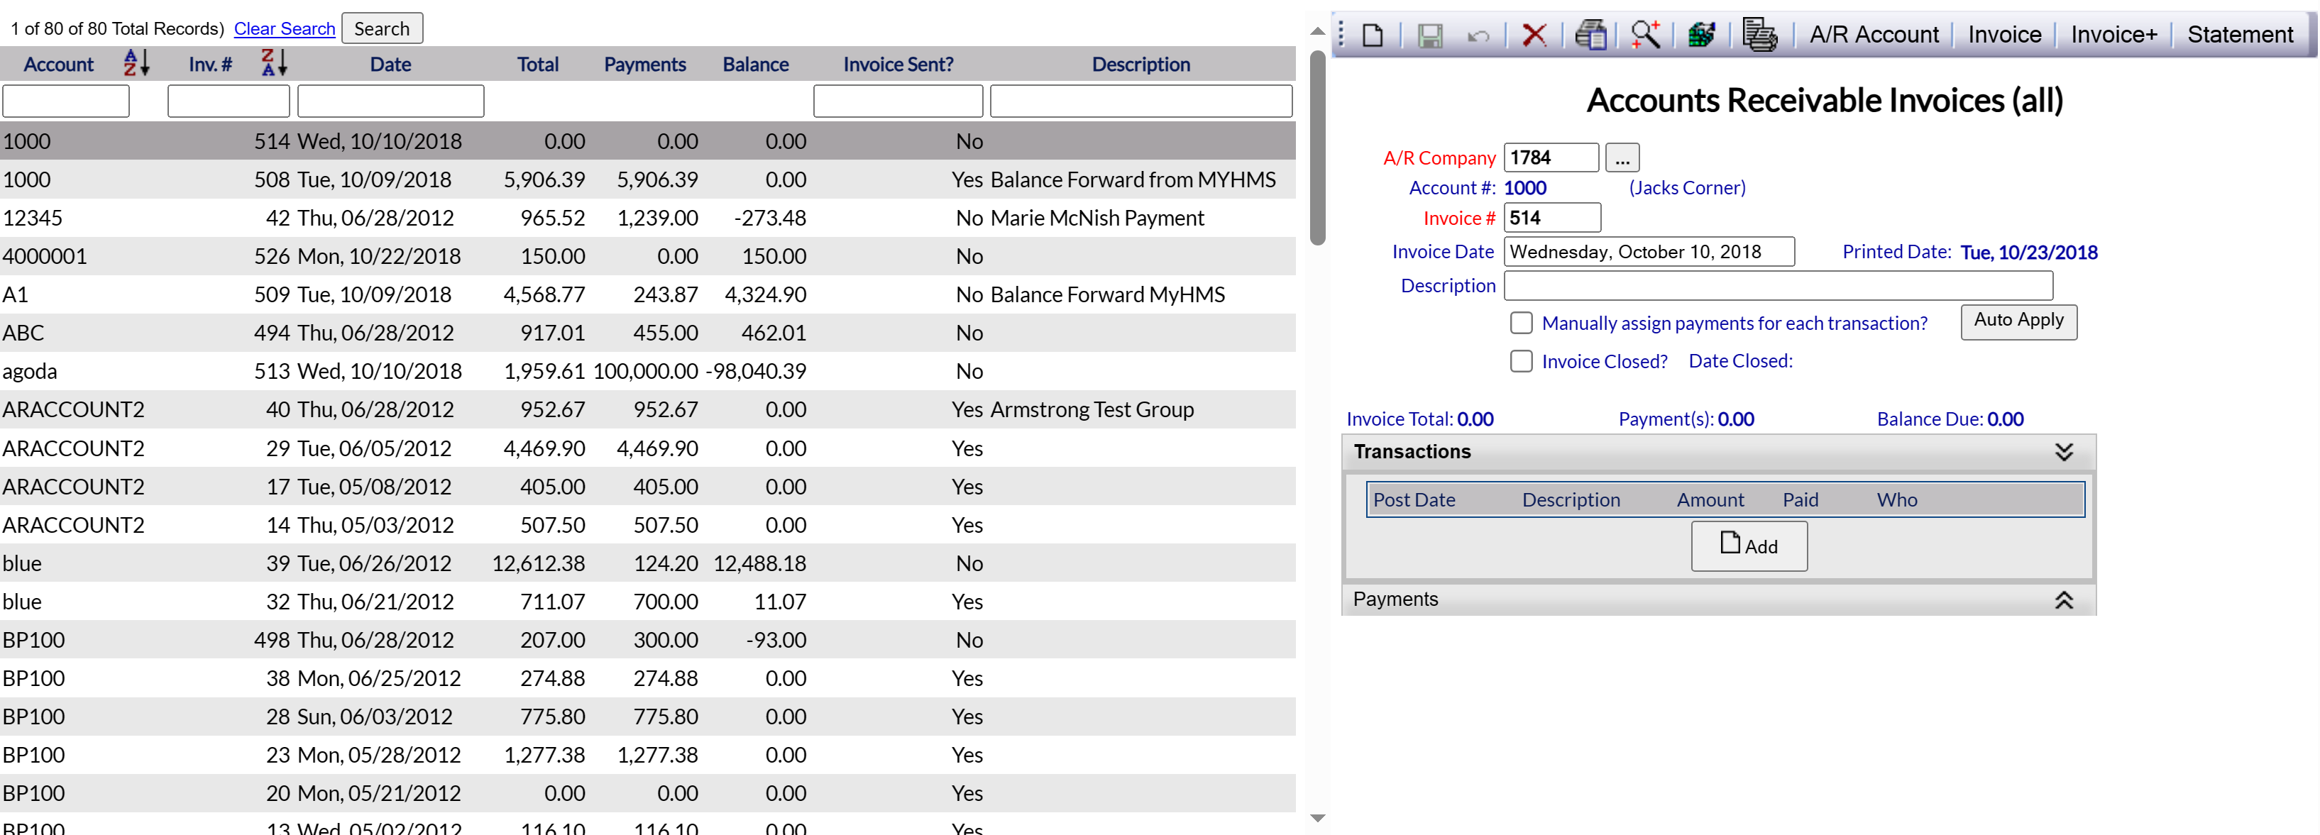This screenshot has width=2320, height=835.
Task: Sort Inv. # column descending Z-A
Action: (274, 63)
